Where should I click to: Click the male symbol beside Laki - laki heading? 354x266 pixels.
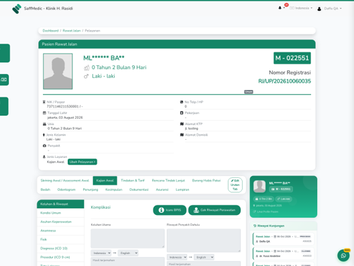tap(86, 76)
